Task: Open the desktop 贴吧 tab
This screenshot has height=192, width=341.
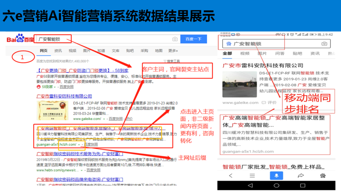Action: tap(130, 50)
